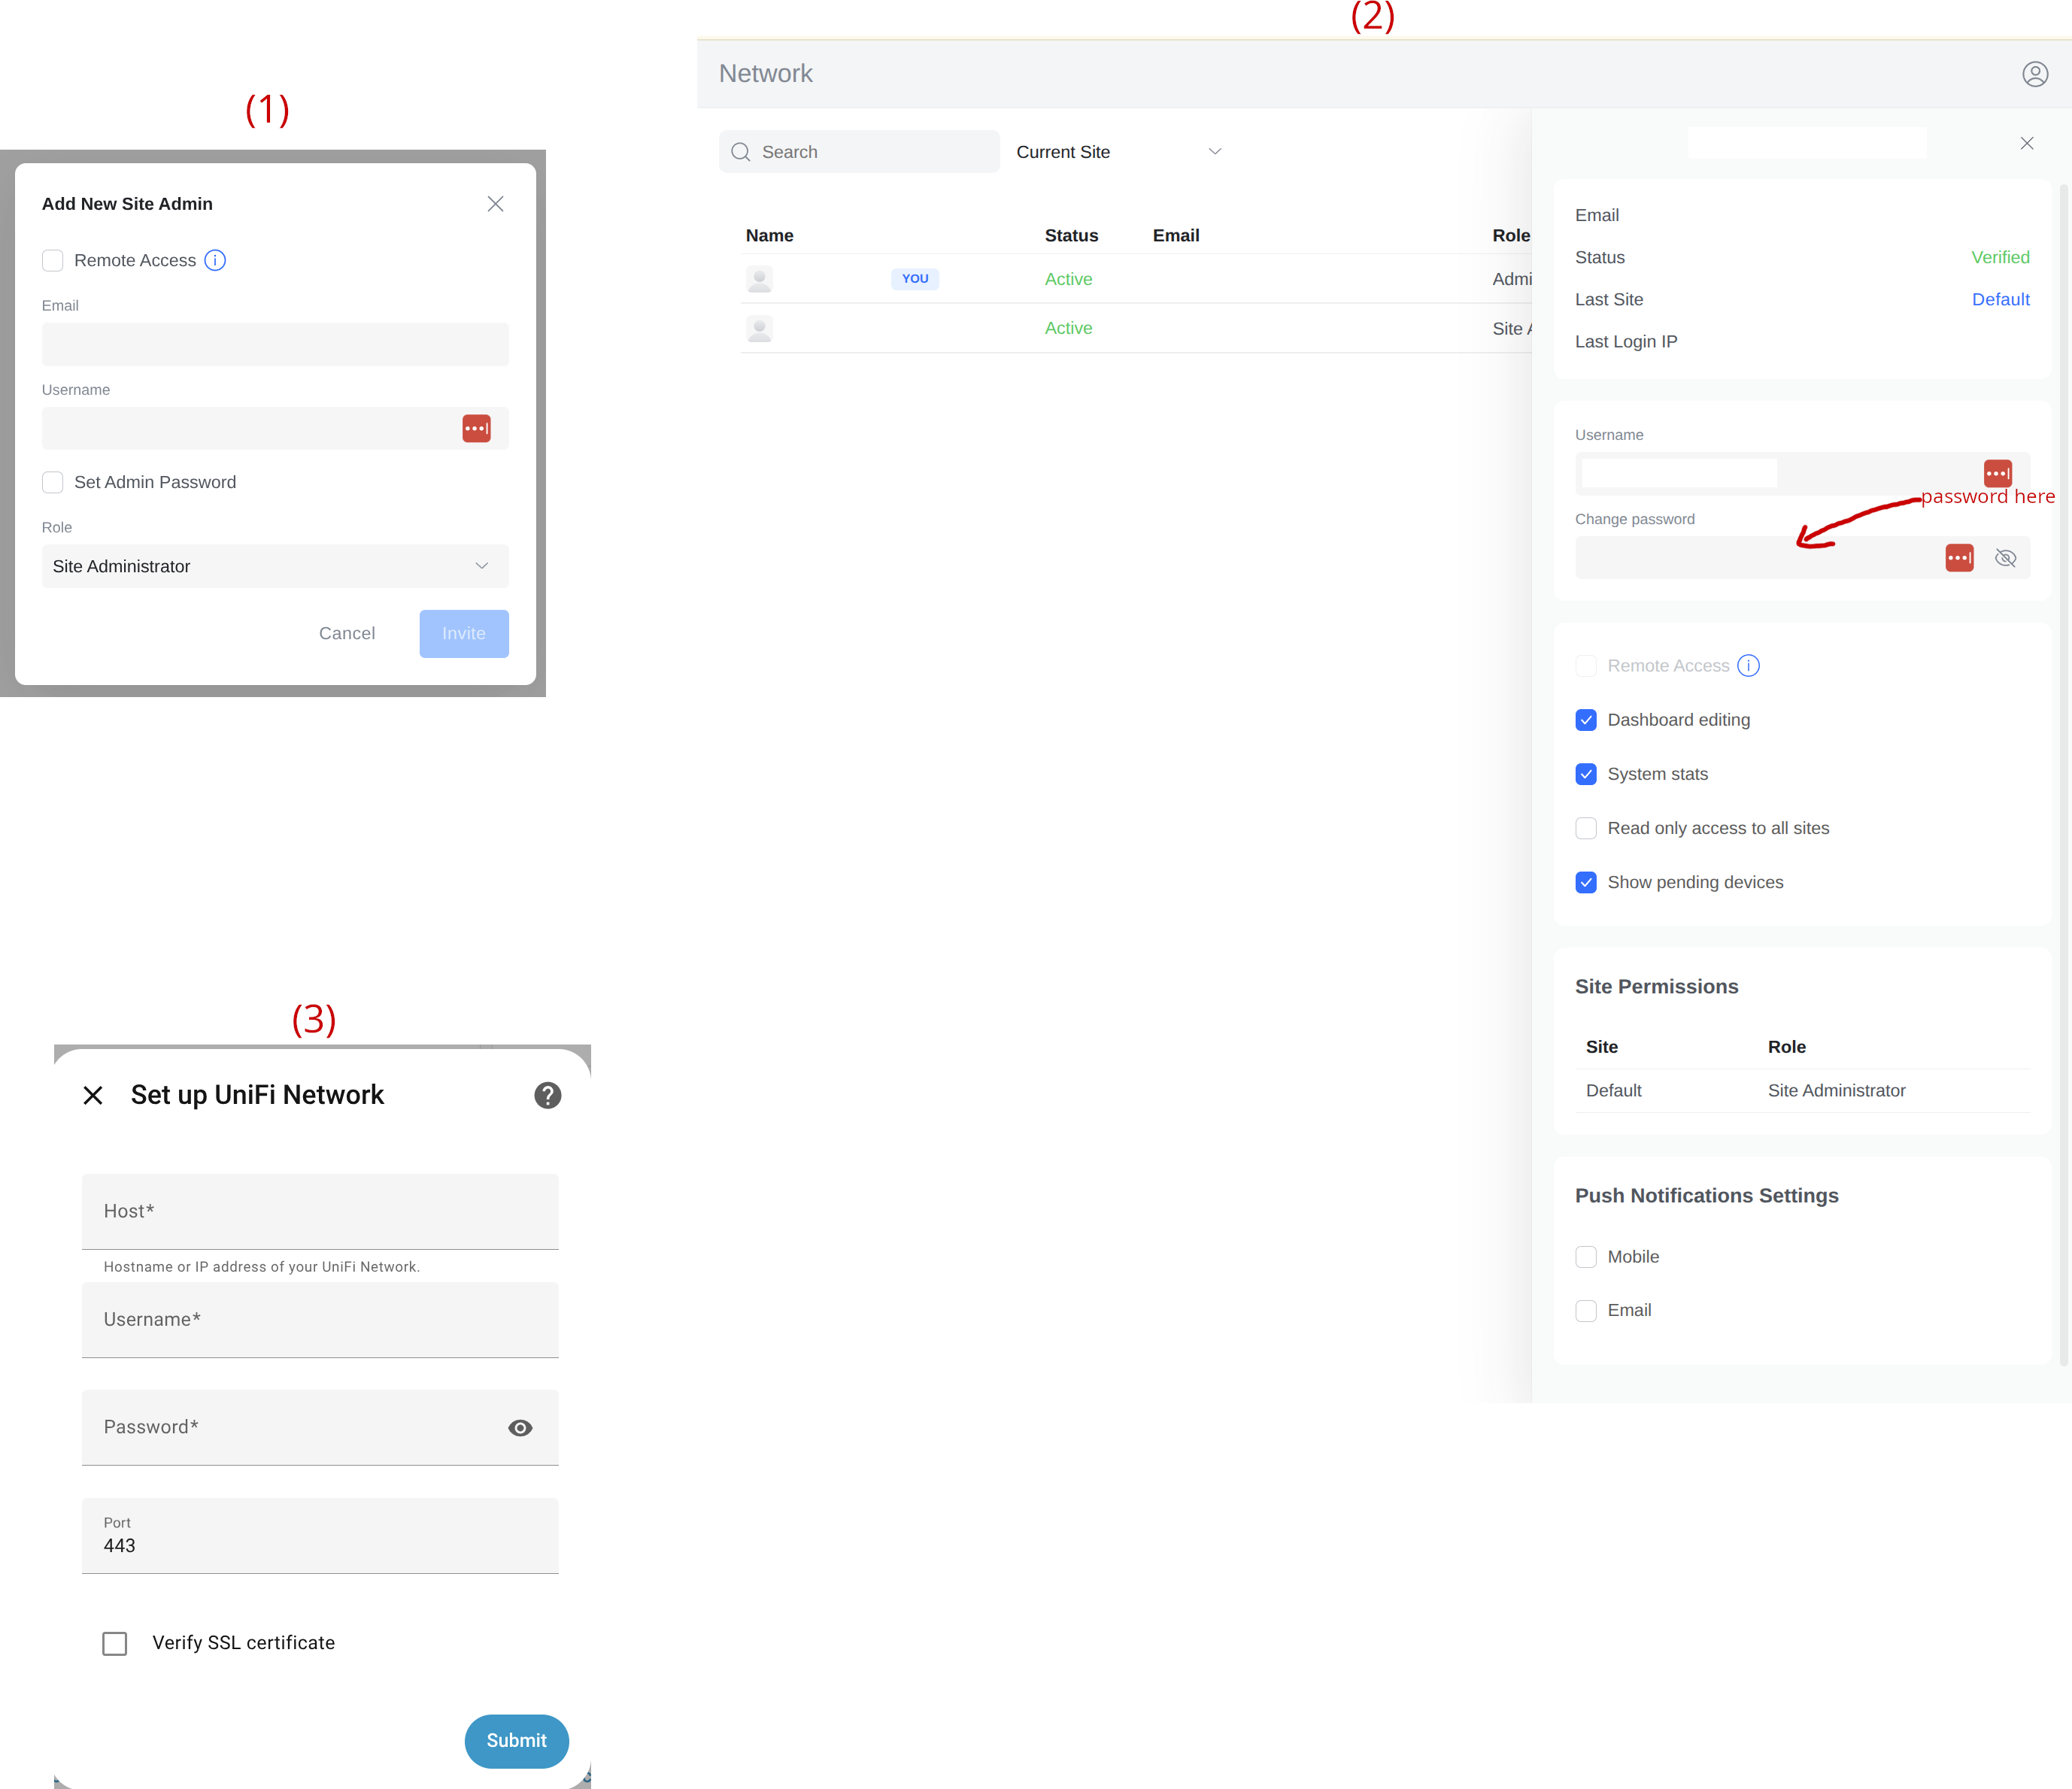2072x1789 pixels.
Task: Close the Set up UniFi Network dialog
Action: point(93,1096)
